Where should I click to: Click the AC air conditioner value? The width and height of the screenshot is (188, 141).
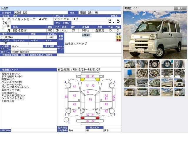tap(52, 37)
